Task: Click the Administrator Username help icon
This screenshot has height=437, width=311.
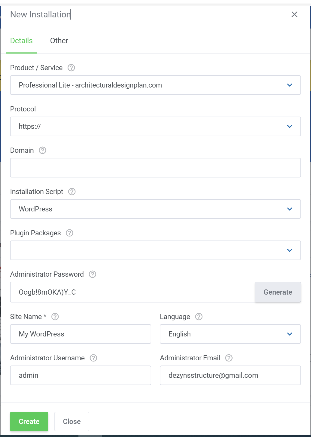Action: tap(94, 358)
